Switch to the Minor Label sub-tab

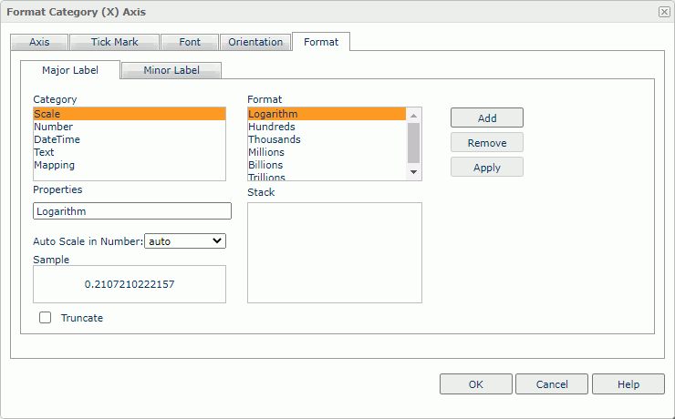coord(171,70)
